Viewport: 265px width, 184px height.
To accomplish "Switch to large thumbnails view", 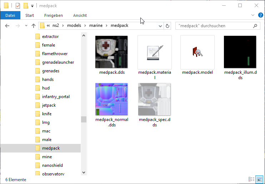I will (x=259, y=179).
